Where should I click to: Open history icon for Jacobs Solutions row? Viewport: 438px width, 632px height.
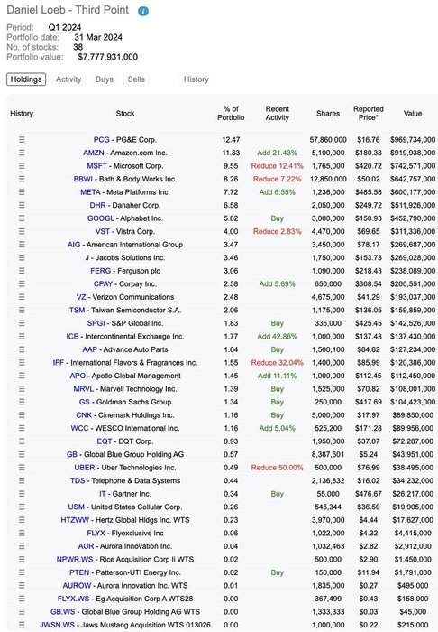(22, 257)
